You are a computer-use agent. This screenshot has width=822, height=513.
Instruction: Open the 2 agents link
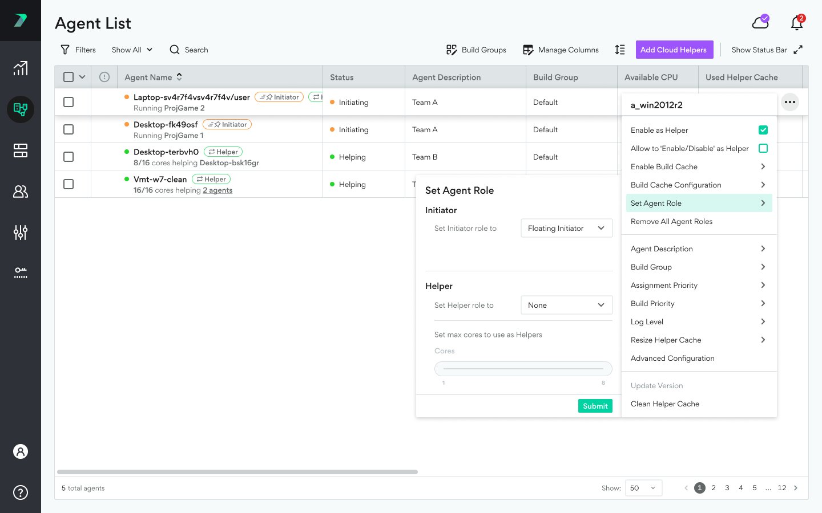[x=217, y=190]
